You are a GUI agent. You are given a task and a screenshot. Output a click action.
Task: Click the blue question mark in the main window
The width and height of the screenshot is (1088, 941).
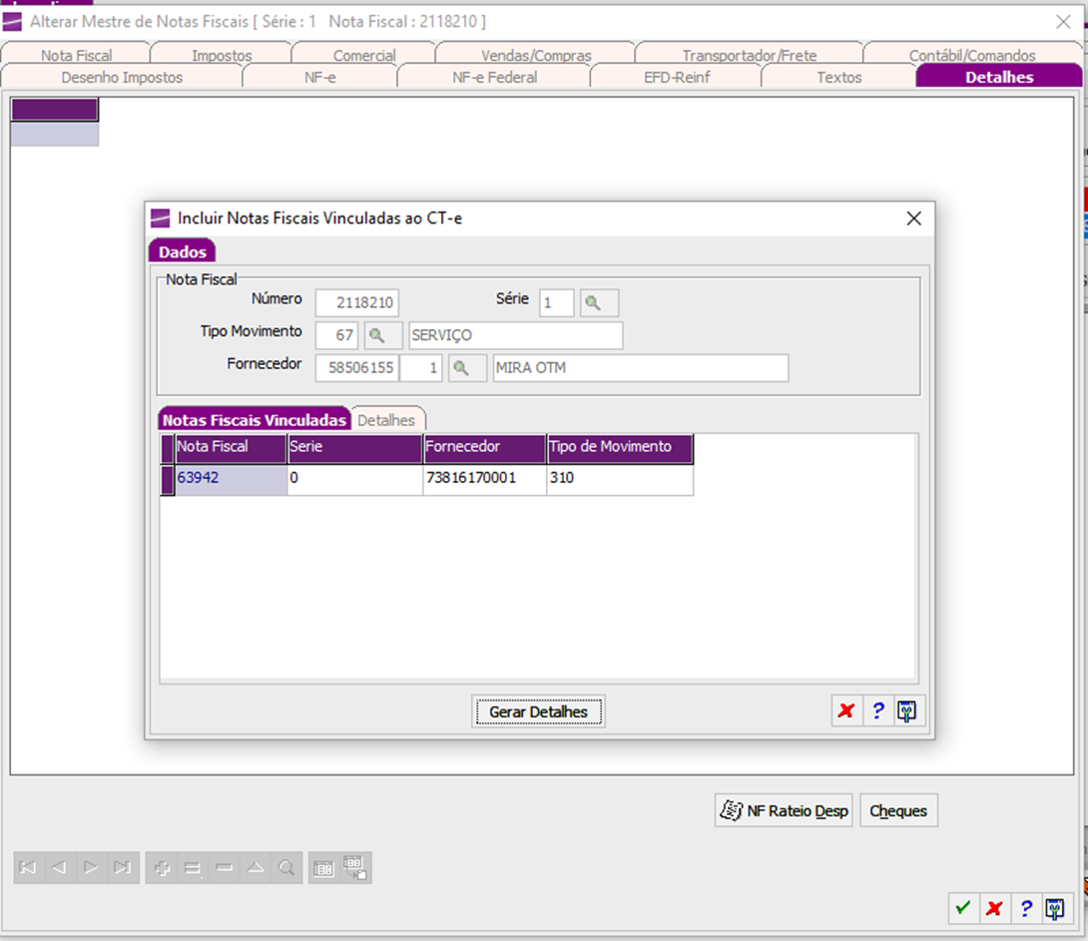click(x=1024, y=908)
